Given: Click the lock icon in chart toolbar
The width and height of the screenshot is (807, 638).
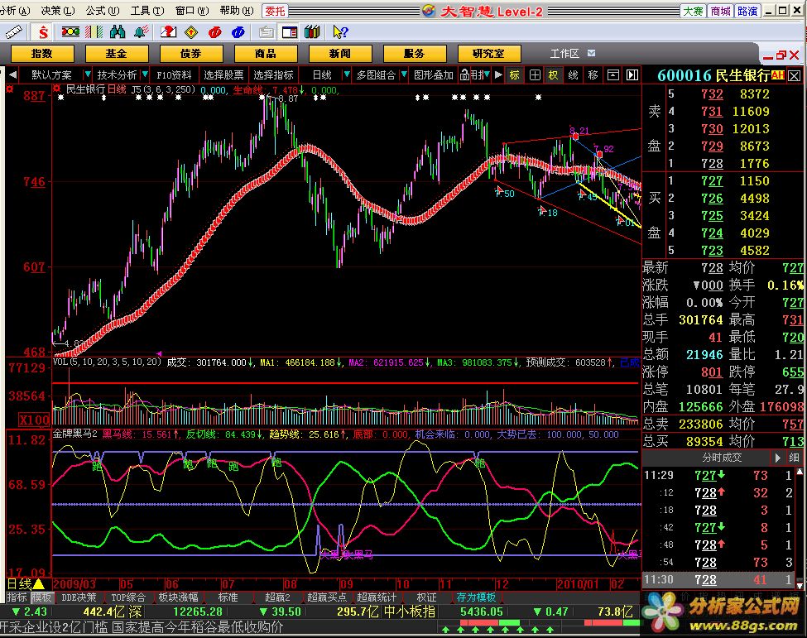Looking at the screenshot, I should (464, 75).
